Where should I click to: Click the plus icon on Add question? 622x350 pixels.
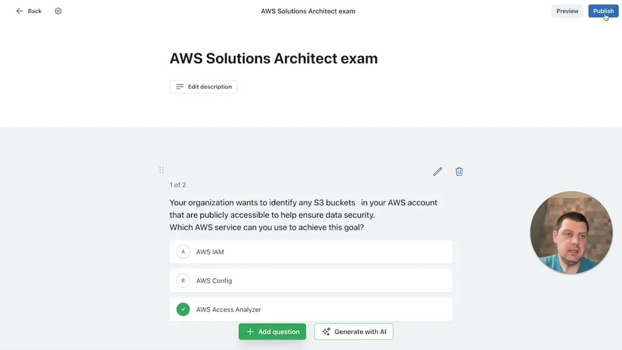point(250,332)
